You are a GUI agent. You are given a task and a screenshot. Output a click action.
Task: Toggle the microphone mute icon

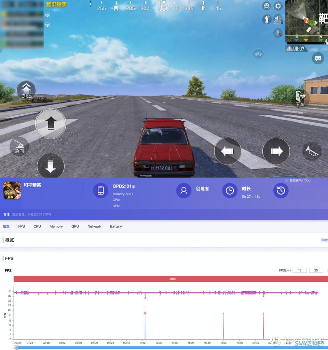point(278,33)
